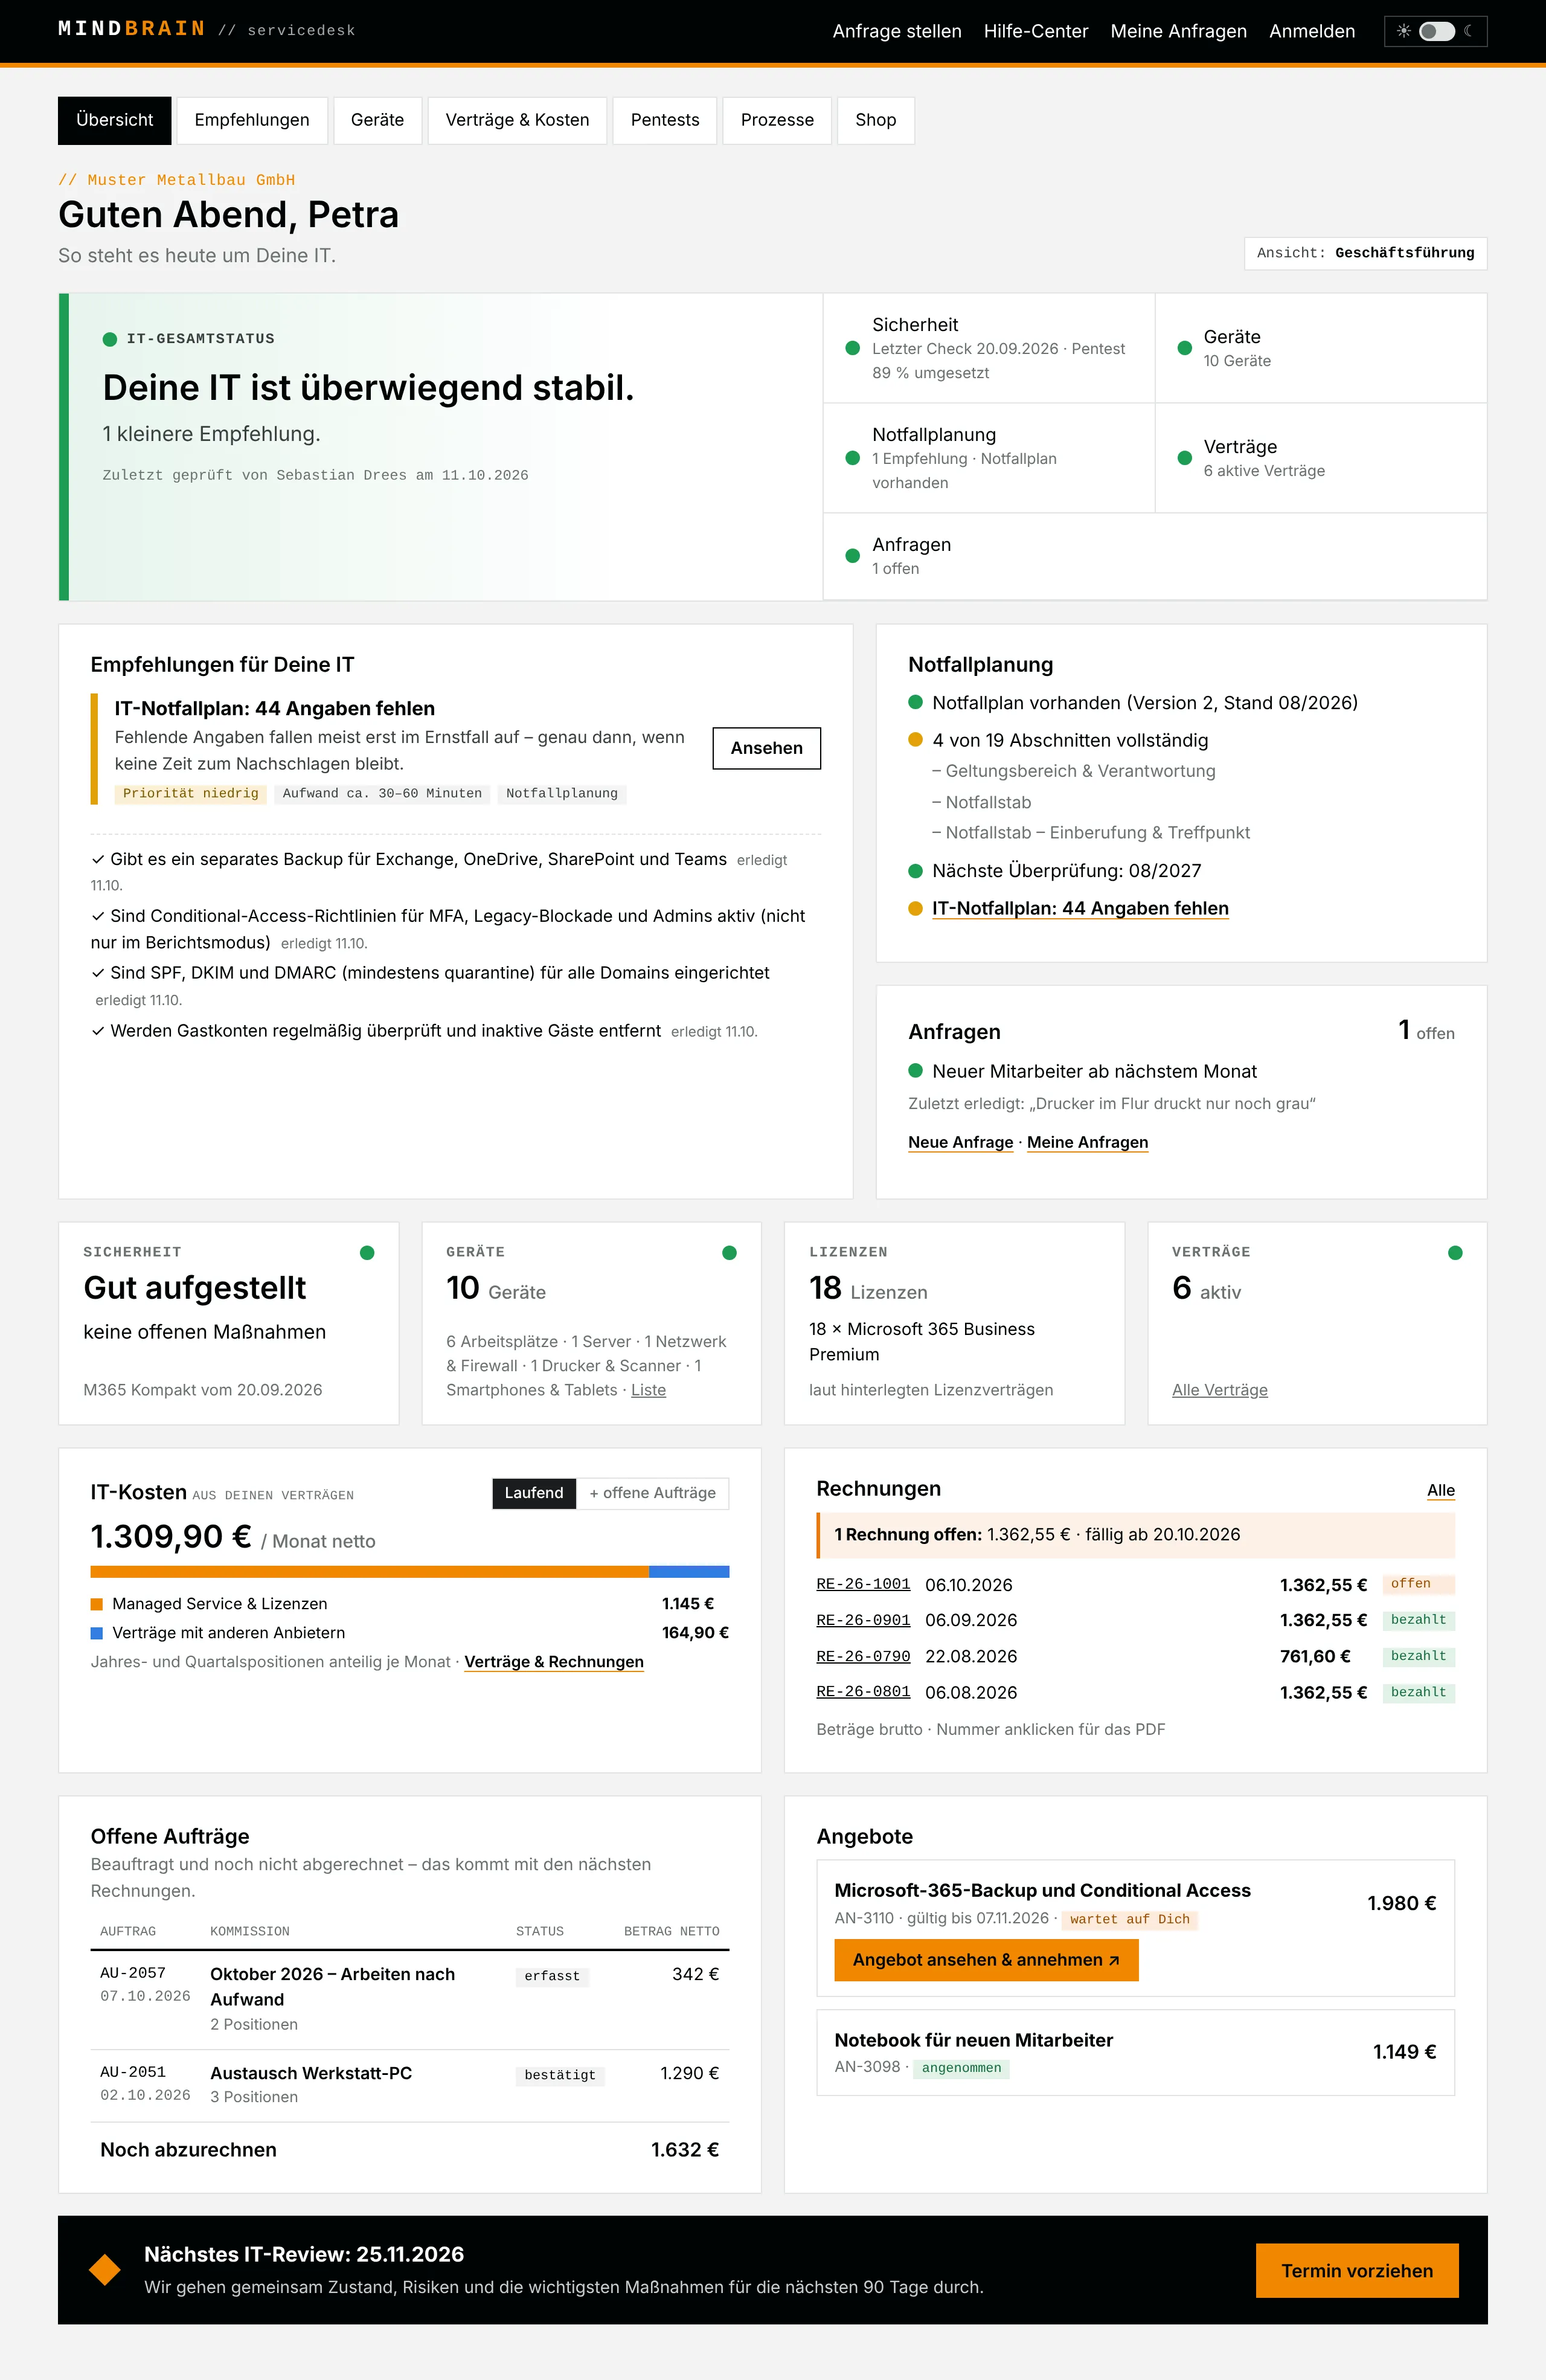Click the IT-Kosten orange cost bar

369,1572
